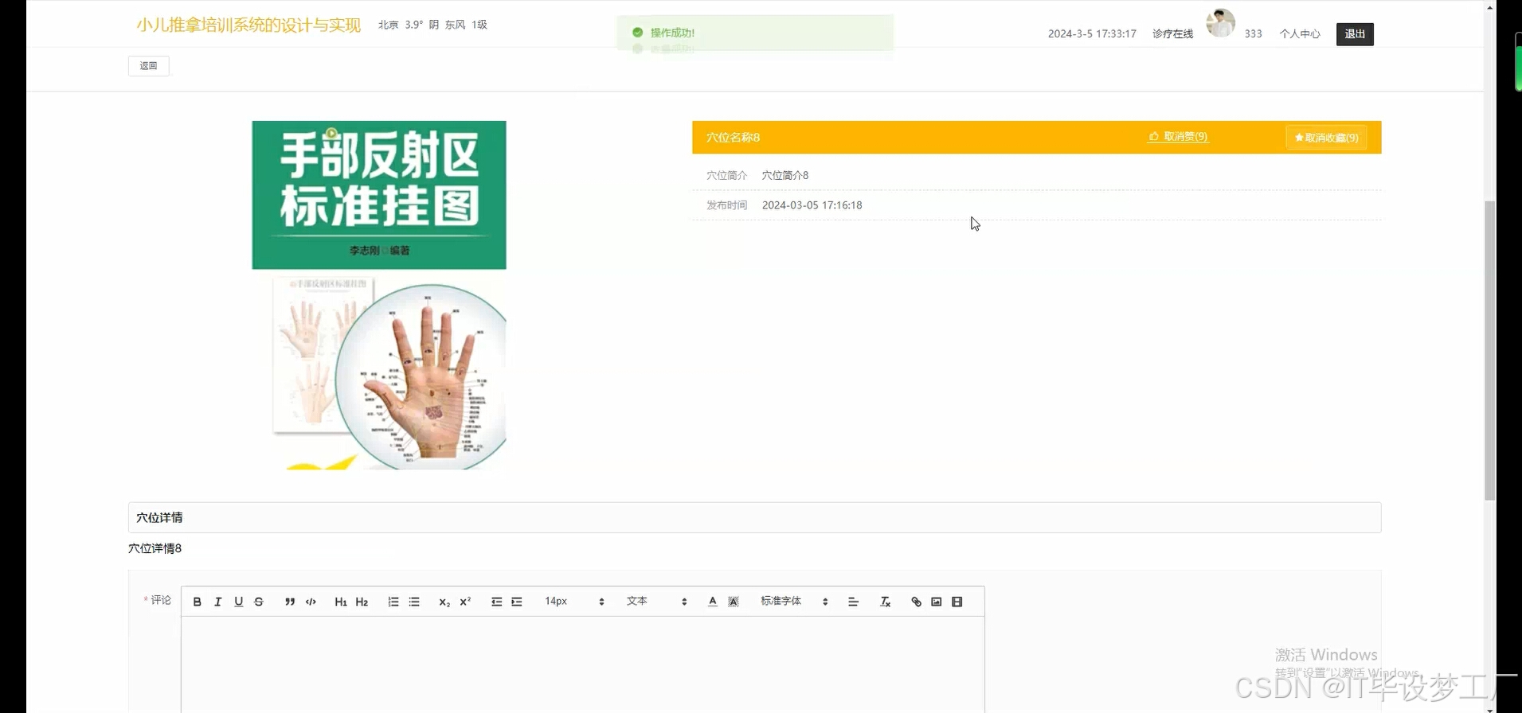Insert a blockquote in the editor

(290, 602)
